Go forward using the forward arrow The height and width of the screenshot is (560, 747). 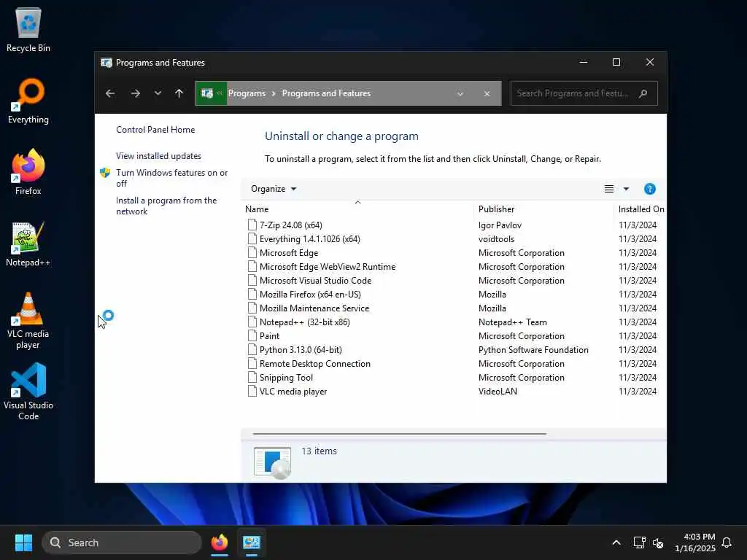click(135, 93)
